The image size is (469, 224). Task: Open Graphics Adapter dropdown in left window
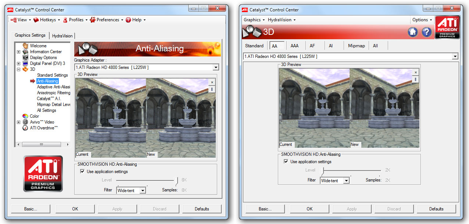click(216, 67)
